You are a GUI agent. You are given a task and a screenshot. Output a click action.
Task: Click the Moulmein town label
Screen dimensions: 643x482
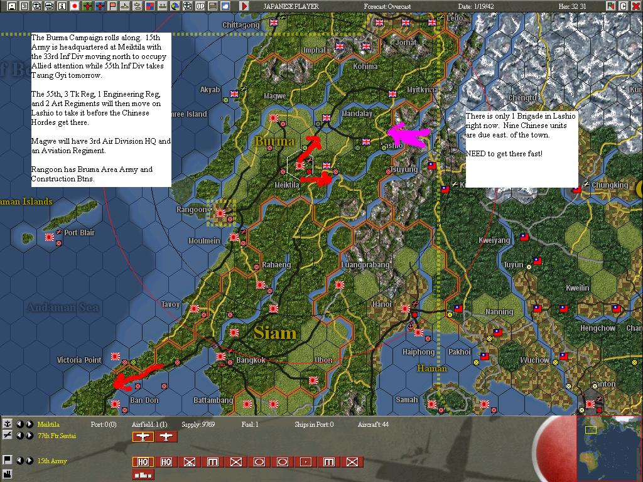(204, 240)
